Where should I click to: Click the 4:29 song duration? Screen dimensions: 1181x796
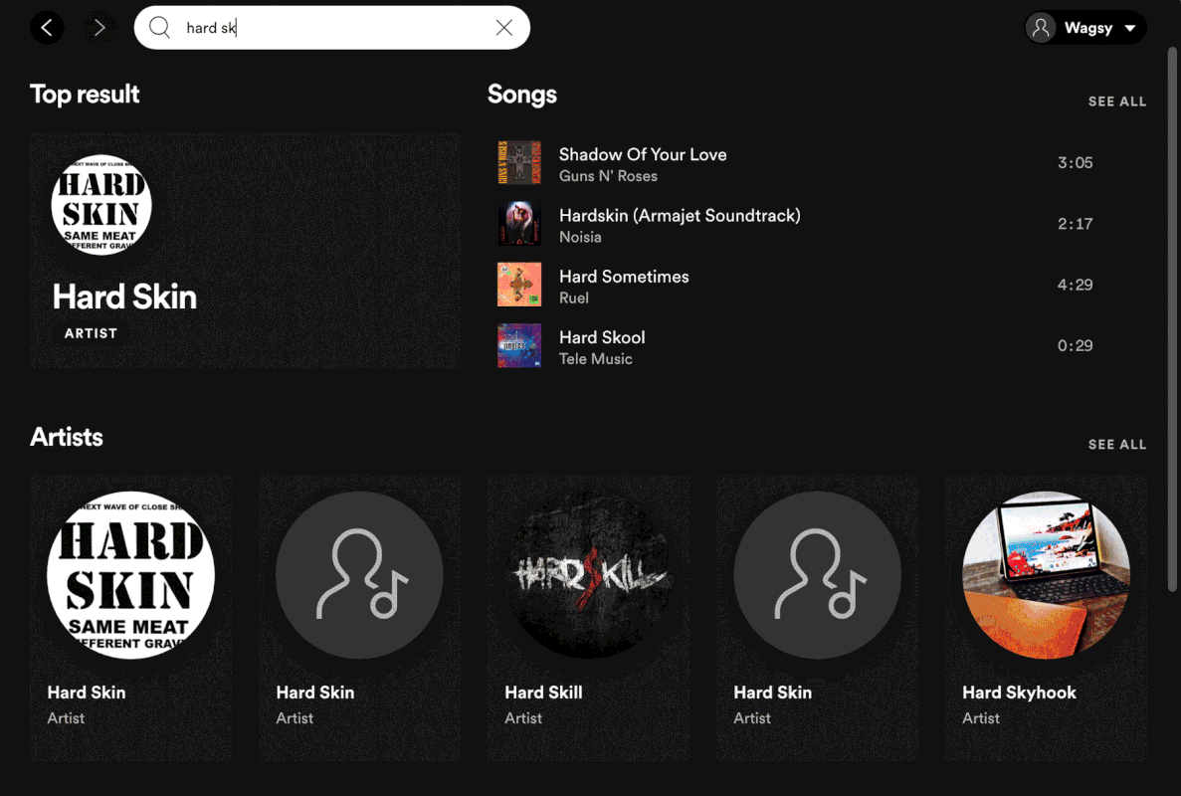tap(1075, 285)
